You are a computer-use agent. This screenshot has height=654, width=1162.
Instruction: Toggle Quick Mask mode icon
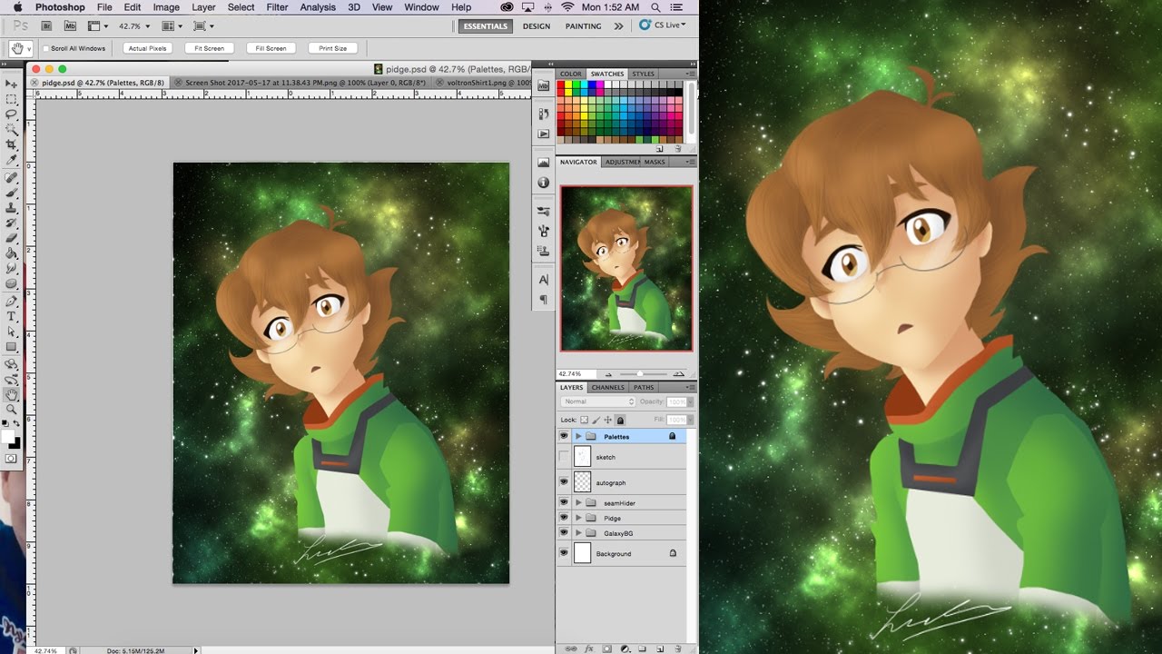(x=11, y=459)
